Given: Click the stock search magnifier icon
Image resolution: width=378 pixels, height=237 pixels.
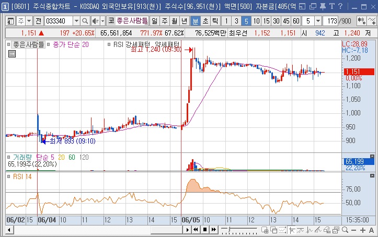Looking at the screenshot, I should click(x=85, y=21).
